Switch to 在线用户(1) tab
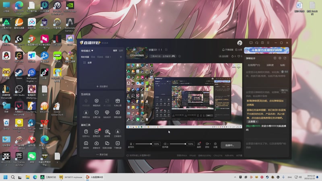Viewport: 322px width, 181px height. click(254, 65)
